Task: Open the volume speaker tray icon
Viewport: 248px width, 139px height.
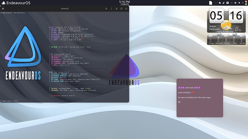Action: click(x=231, y=3)
